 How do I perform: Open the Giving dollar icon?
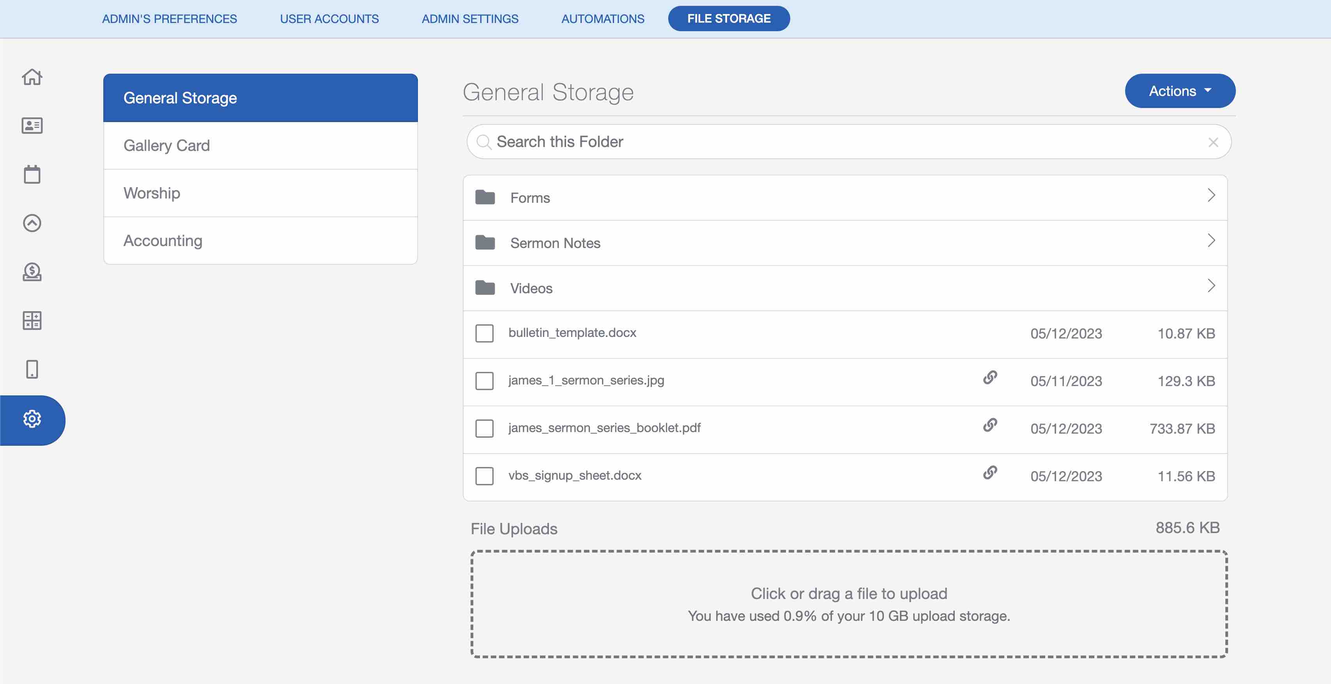tap(32, 271)
